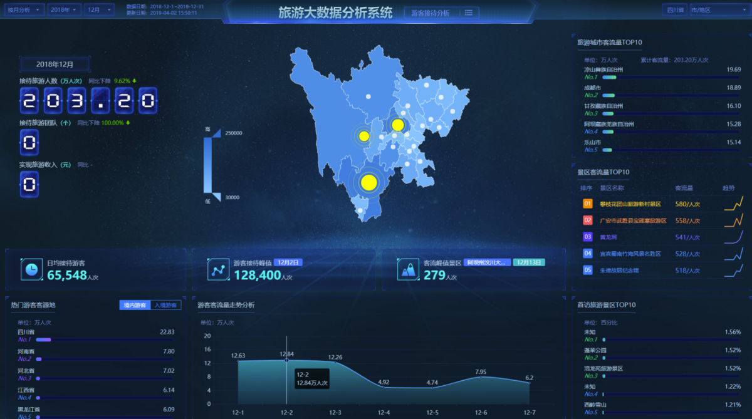Click the map legend color scale bar

pyautogui.click(x=208, y=165)
